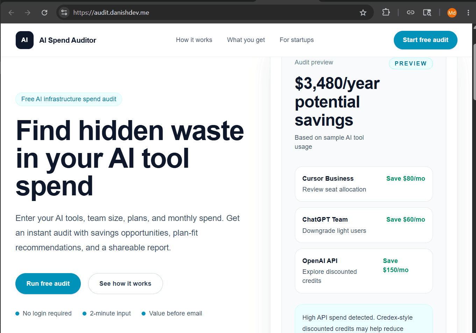476x333 pixels.
Task: Click the No login required text
Action: (47, 313)
